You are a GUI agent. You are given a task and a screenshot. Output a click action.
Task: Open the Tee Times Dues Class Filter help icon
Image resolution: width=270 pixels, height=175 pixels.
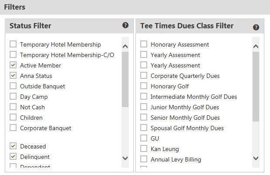click(x=256, y=27)
